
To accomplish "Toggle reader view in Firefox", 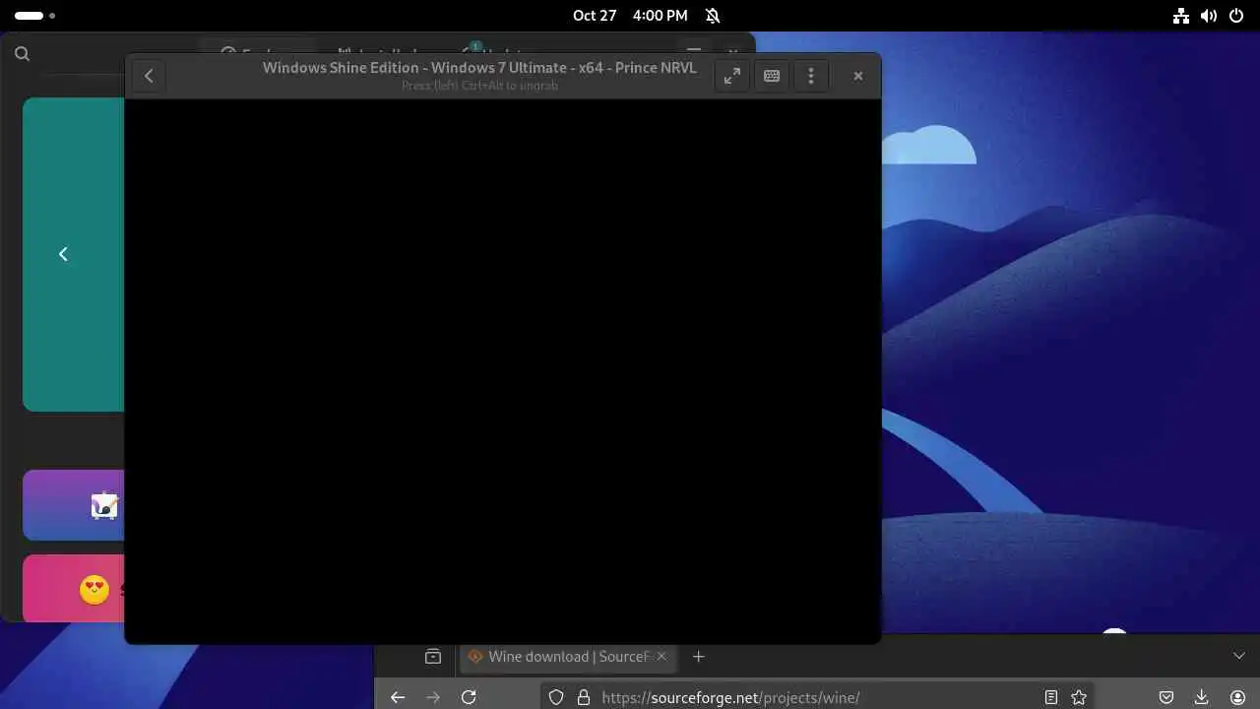I will 1051,697.
